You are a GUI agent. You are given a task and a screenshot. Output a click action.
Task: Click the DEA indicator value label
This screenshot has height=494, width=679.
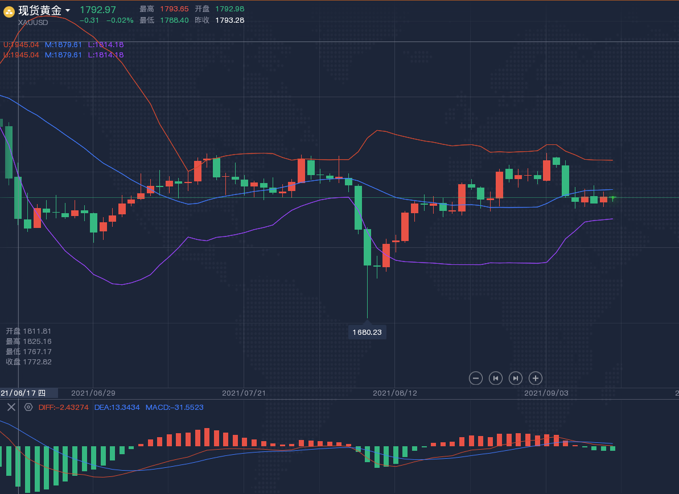[x=117, y=408]
